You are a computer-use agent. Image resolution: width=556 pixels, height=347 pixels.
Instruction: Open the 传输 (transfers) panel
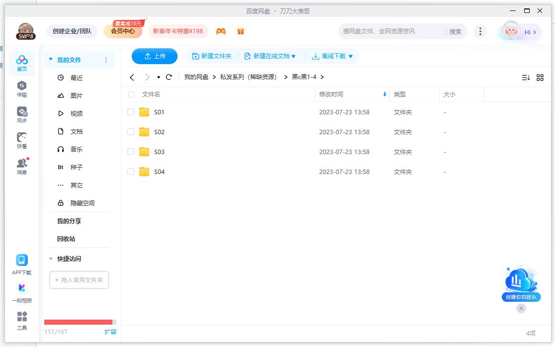click(21, 87)
